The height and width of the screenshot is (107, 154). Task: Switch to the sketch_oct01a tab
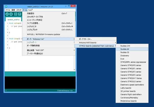(x=13, y=19)
